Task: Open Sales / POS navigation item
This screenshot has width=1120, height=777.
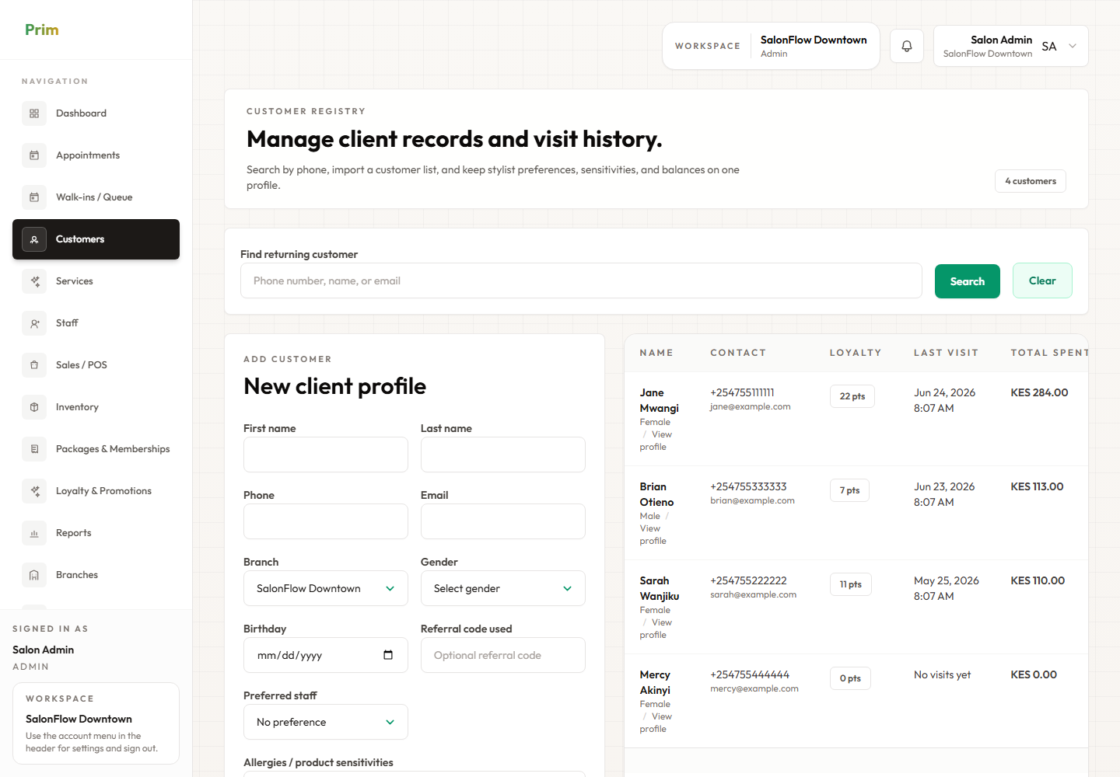Action: pyautogui.click(x=96, y=365)
